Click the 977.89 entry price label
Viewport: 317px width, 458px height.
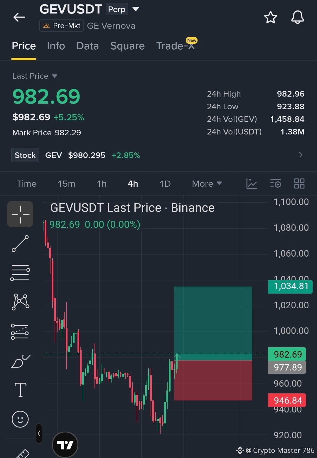coord(287,367)
